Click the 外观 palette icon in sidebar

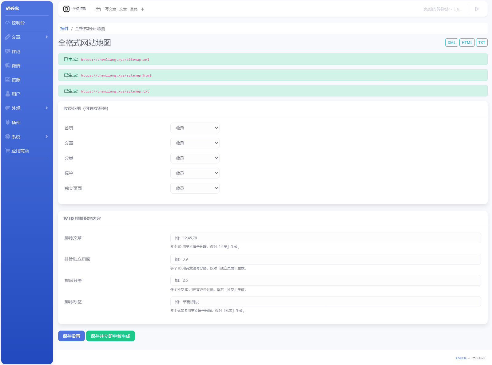[8, 108]
